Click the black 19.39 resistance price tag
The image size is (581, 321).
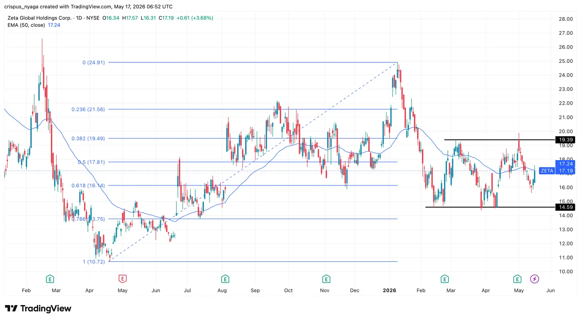tap(565, 140)
